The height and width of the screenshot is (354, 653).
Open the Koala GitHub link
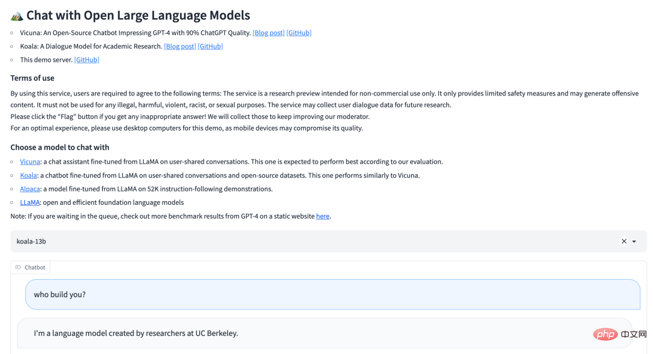(210, 46)
